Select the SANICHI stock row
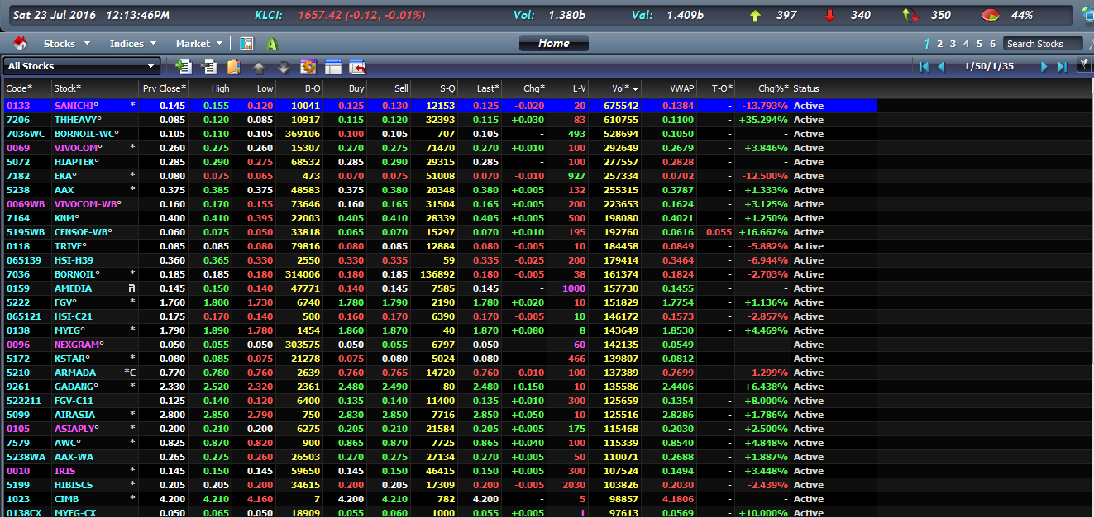The image size is (1094, 518). [x=438, y=106]
